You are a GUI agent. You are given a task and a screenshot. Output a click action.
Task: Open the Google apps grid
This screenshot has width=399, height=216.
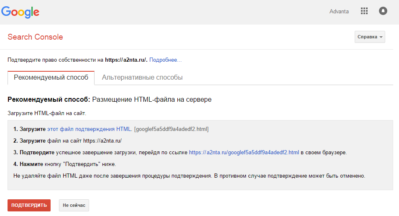364,11
